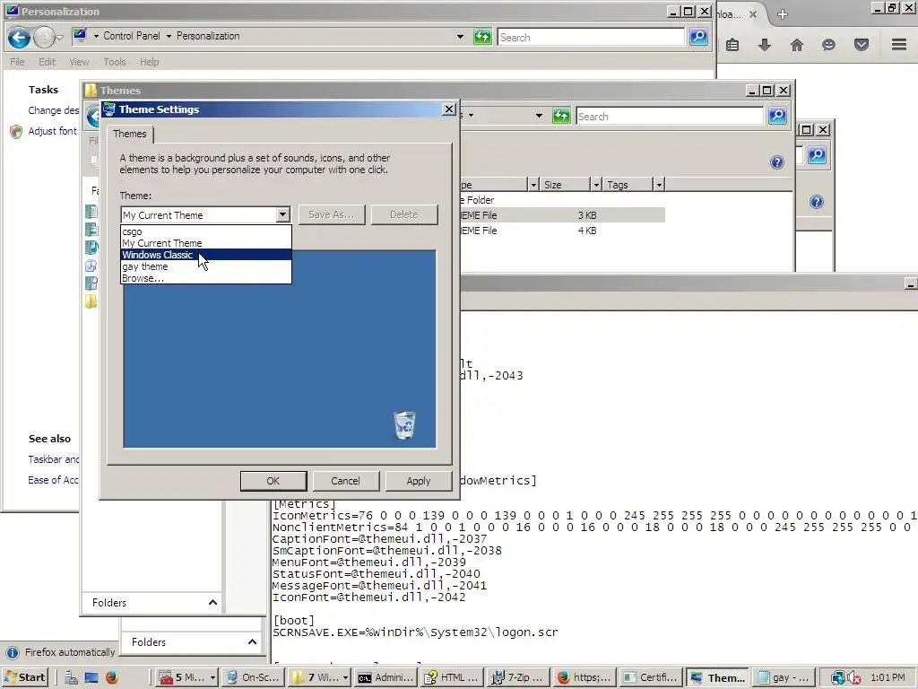Image resolution: width=918 pixels, height=689 pixels.
Task: Click the Firefox quick launch icon
Action: [x=112, y=677]
